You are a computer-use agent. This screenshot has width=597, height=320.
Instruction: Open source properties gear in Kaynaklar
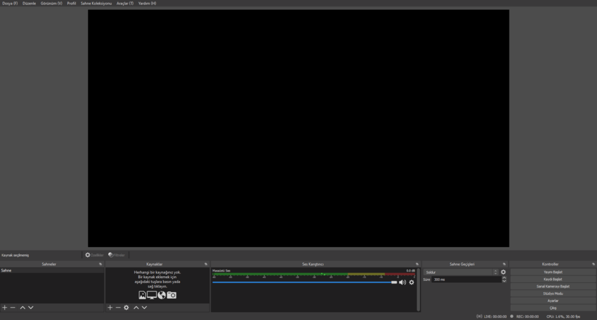click(x=127, y=307)
